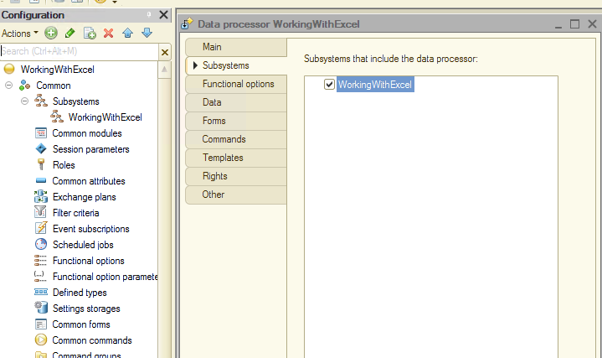Open the Other tab
The height and width of the screenshot is (358, 602).
236,195
